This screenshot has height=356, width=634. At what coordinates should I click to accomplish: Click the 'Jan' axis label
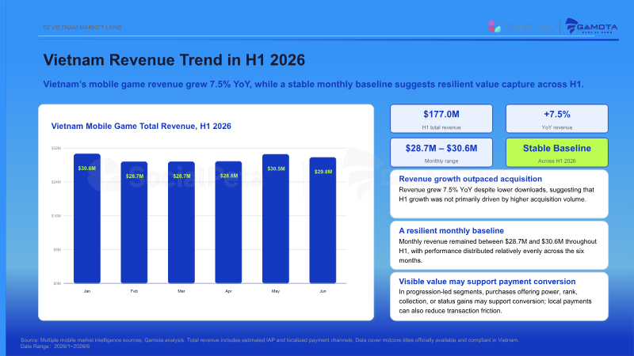87,291
